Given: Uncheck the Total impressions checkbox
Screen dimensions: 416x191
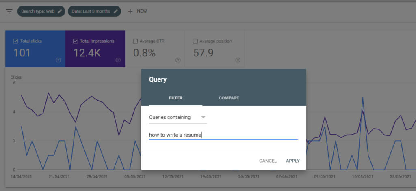Looking at the screenshot, I should click(x=75, y=41).
